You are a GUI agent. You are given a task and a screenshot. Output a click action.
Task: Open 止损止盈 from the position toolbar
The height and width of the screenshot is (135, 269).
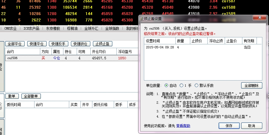(102, 44)
